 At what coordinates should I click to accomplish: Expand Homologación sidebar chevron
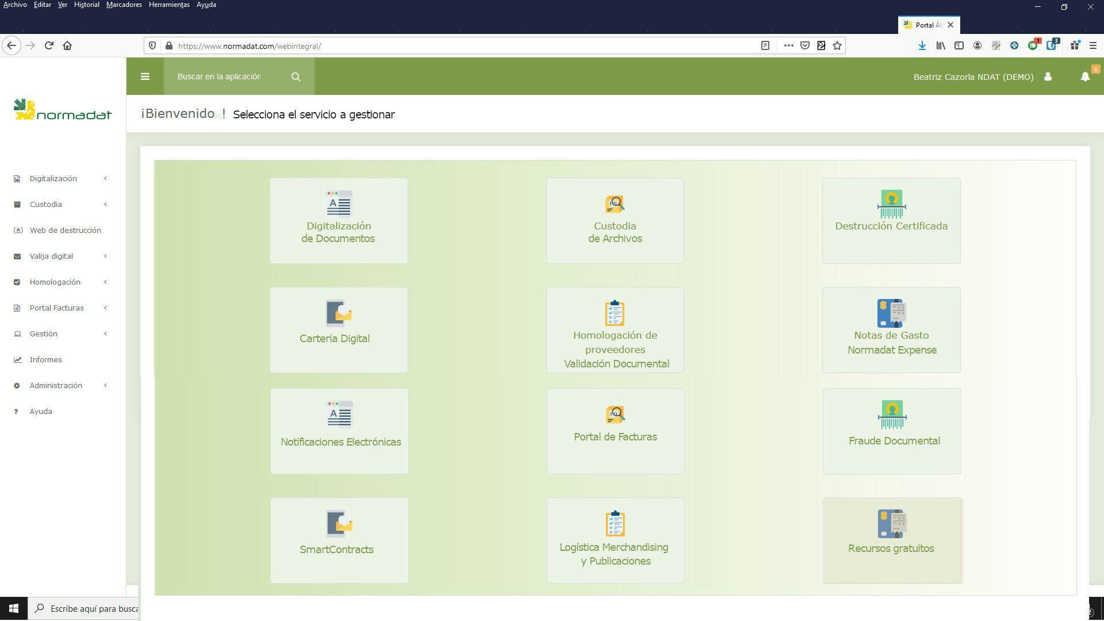click(105, 282)
